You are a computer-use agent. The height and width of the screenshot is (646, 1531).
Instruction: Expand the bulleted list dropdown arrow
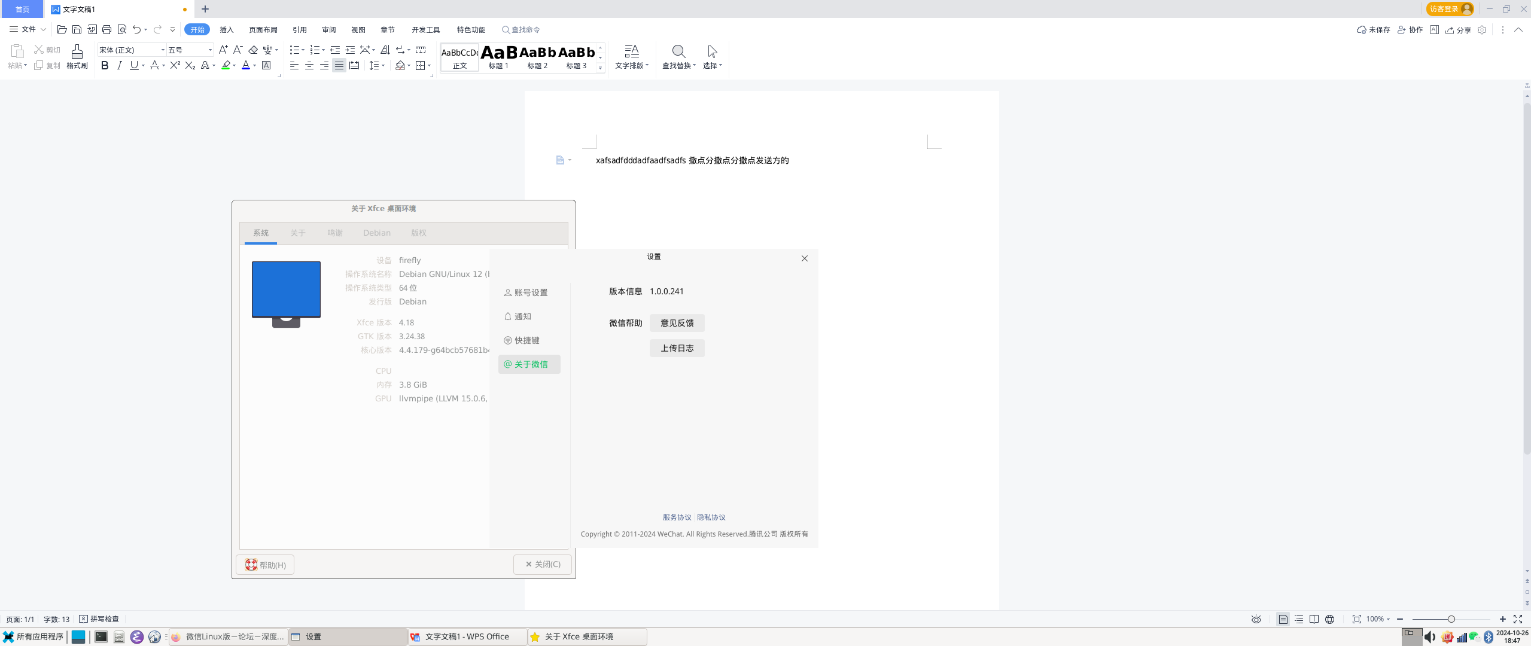303,50
